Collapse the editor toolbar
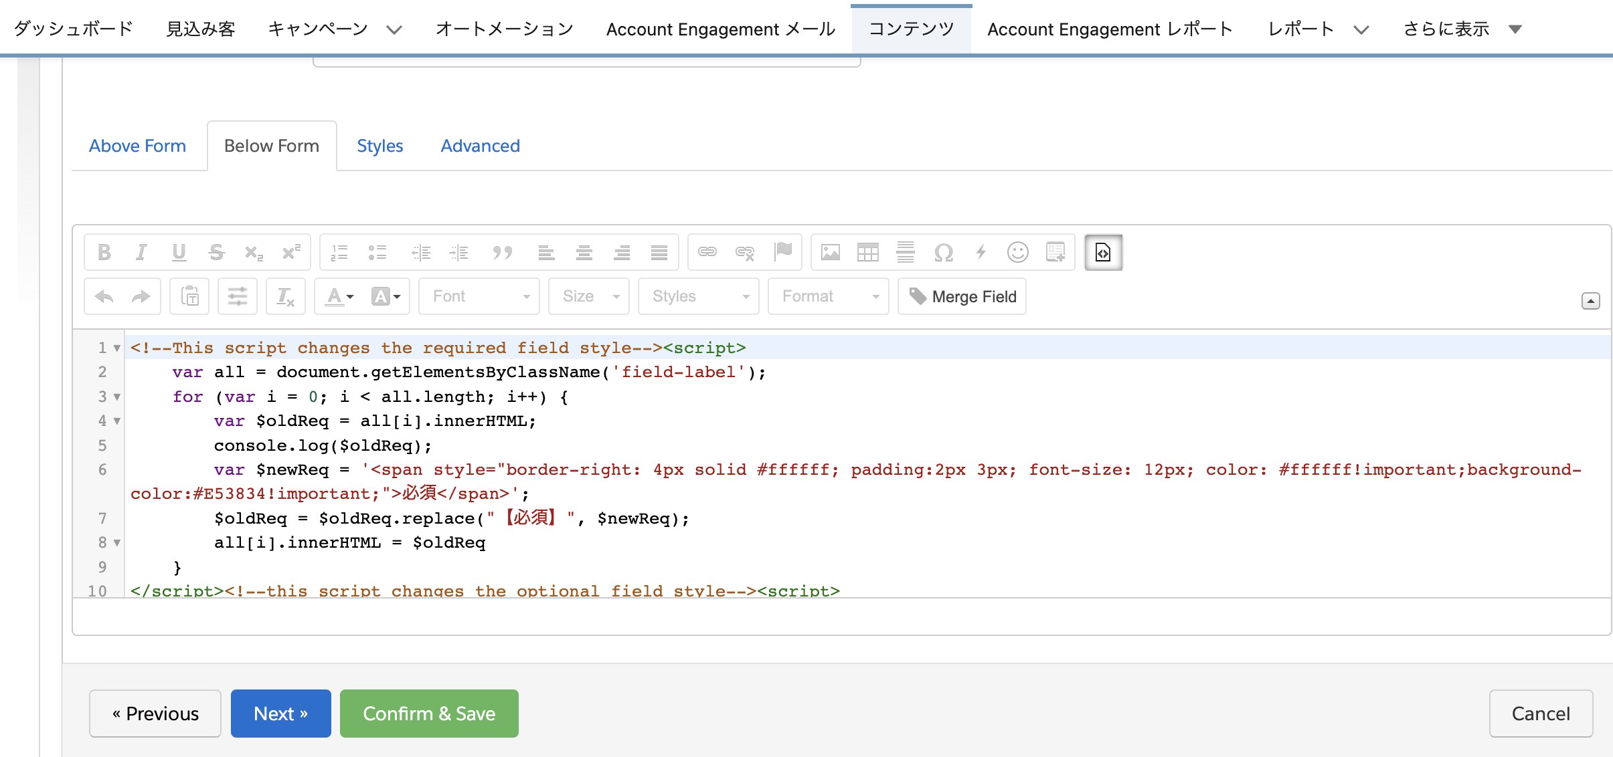 tap(1590, 301)
